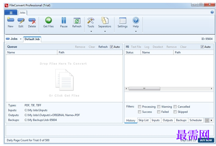Open the Tools hammer and wrench icon
Viewport: 216px width, 146px height.
coord(91,21)
